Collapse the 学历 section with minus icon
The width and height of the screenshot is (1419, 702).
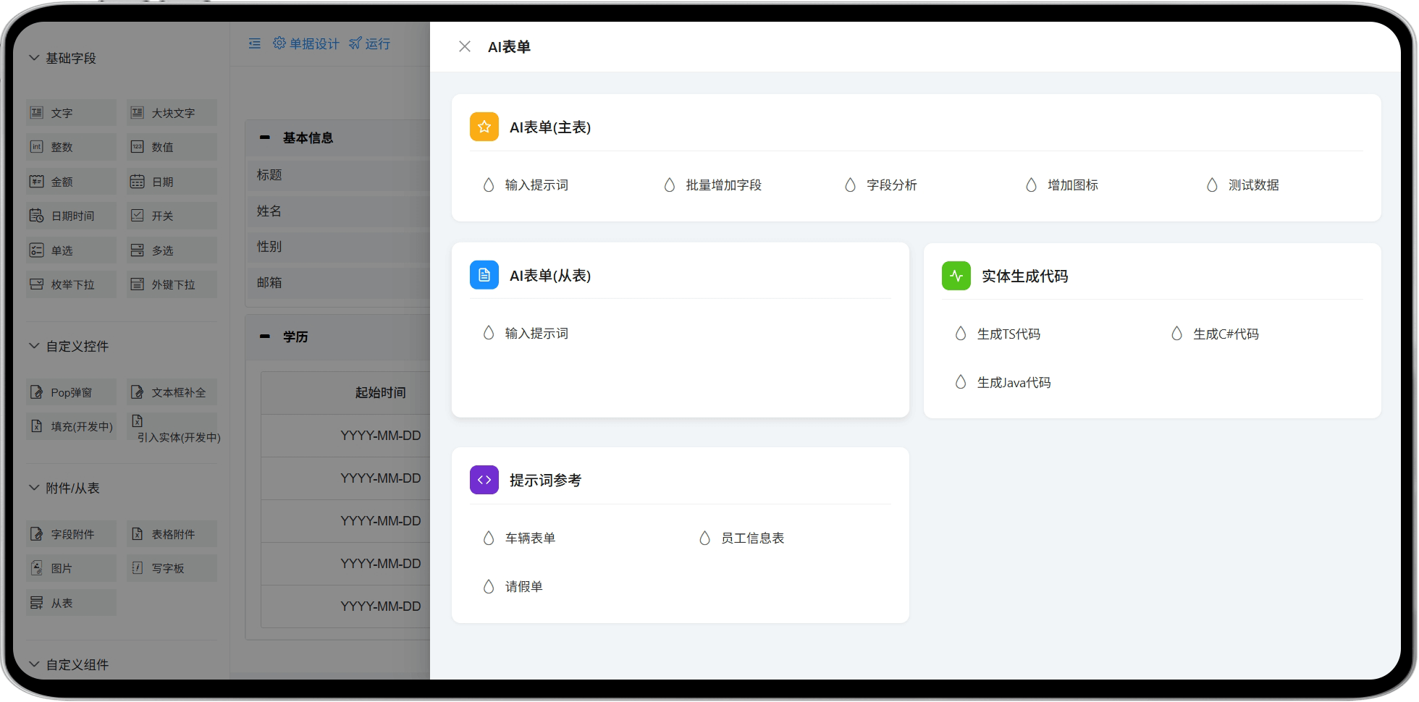click(x=265, y=337)
